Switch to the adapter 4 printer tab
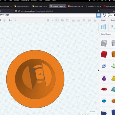The height and width of the screenshot is (115, 115). click(76, 6)
